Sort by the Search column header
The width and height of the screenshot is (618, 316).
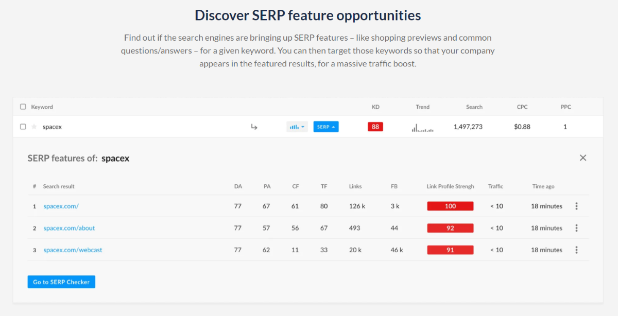(x=474, y=107)
